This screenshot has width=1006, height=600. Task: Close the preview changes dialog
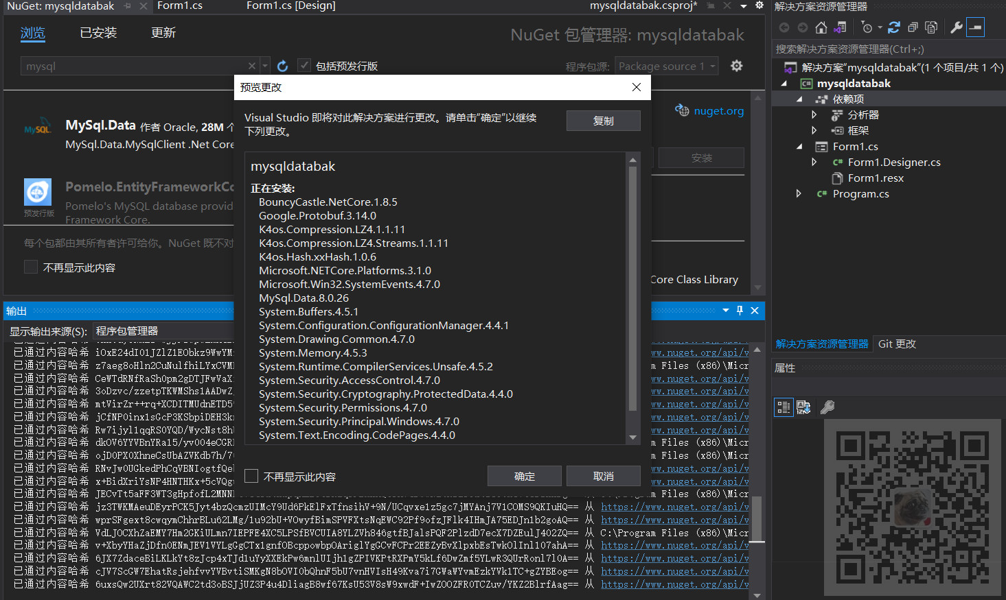point(637,87)
